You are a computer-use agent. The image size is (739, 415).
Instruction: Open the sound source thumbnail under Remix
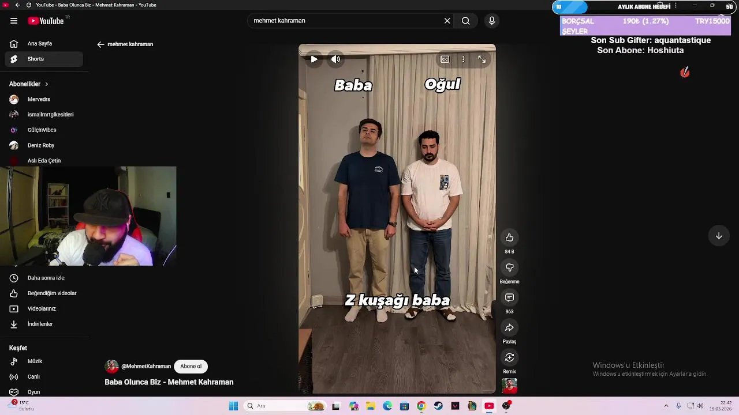tap(509, 386)
